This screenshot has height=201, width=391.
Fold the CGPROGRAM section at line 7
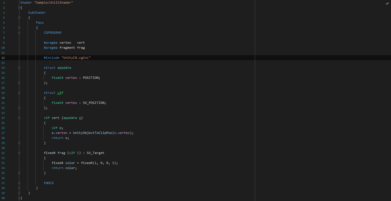pyautogui.click(x=19, y=33)
